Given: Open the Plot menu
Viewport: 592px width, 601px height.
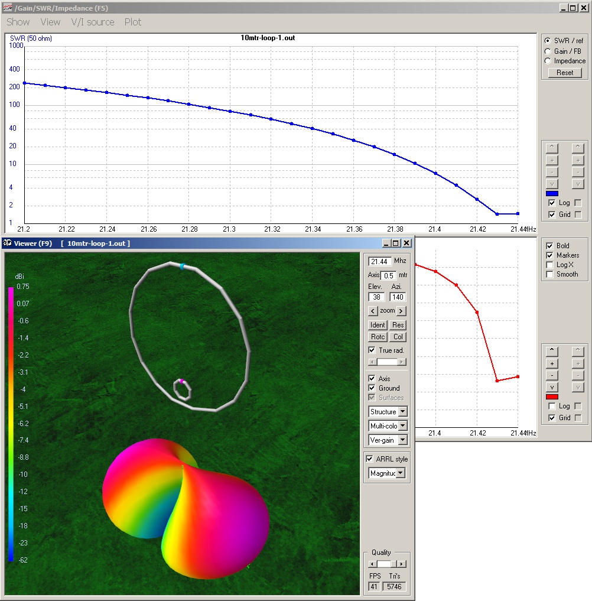Looking at the screenshot, I should (133, 22).
